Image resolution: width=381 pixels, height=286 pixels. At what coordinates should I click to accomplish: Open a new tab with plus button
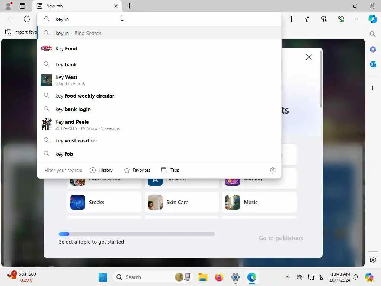(130, 6)
